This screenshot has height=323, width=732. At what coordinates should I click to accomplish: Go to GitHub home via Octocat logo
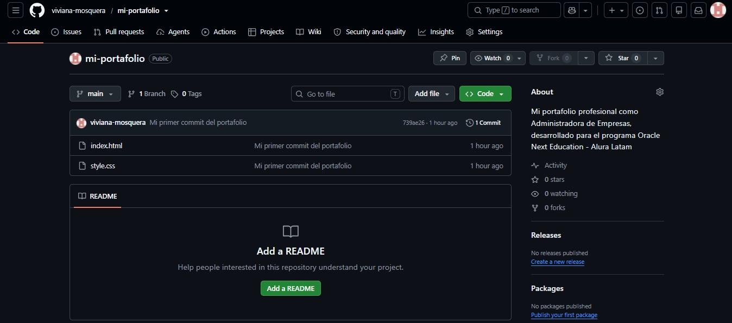(x=37, y=10)
